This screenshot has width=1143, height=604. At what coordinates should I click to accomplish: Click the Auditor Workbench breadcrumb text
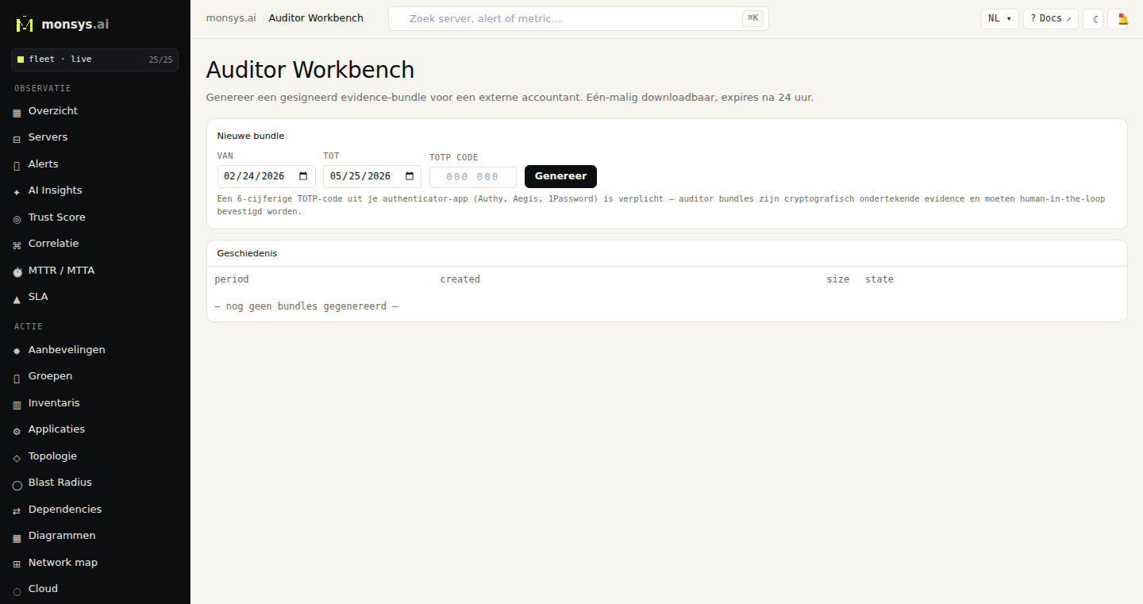tap(316, 18)
